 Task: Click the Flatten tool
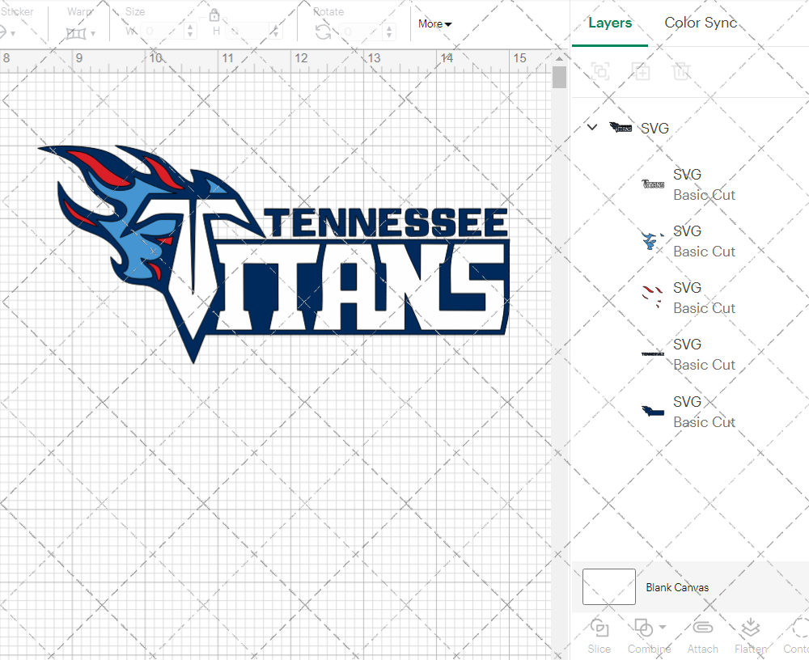tap(751, 637)
